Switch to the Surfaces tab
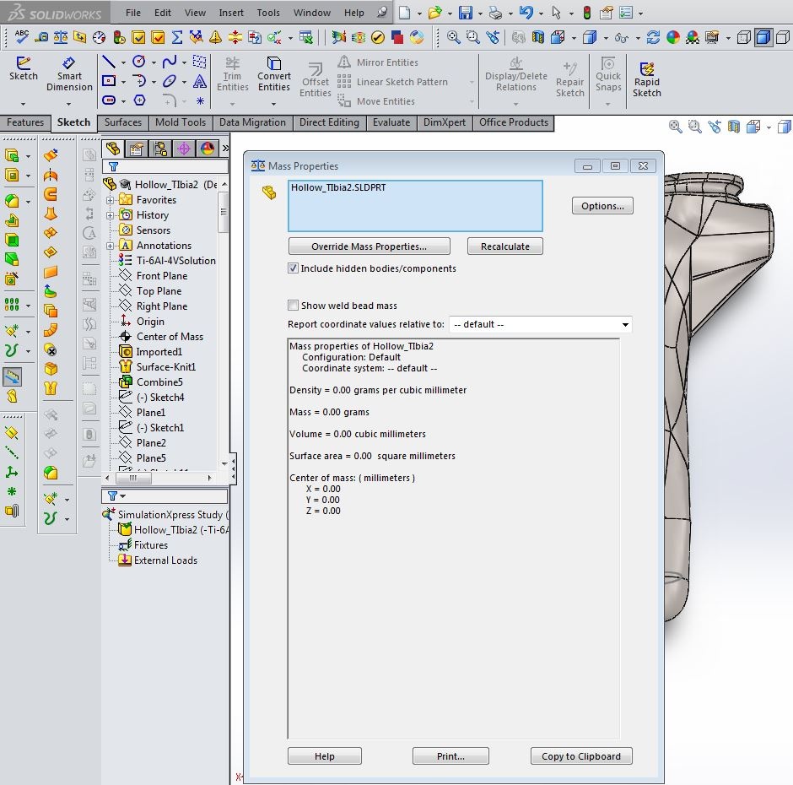Screen dimensions: 793x785 [123, 122]
